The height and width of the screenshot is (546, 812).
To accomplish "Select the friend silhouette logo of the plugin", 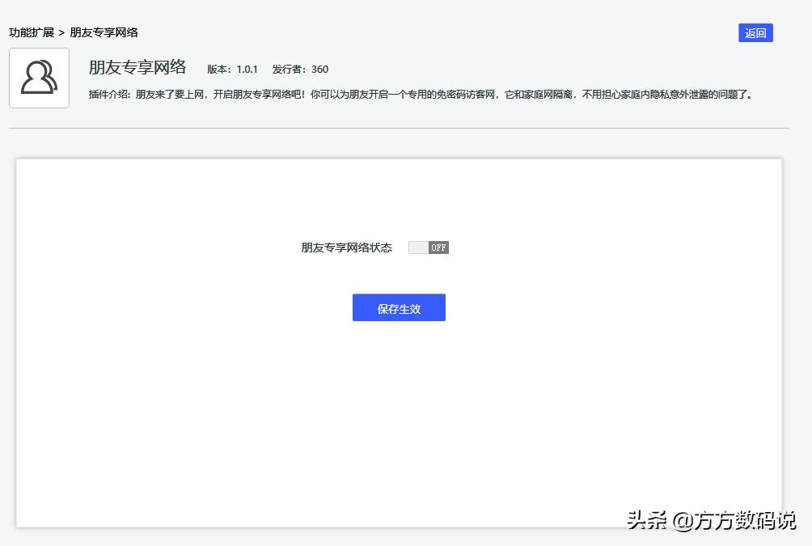I will (x=39, y=78).
